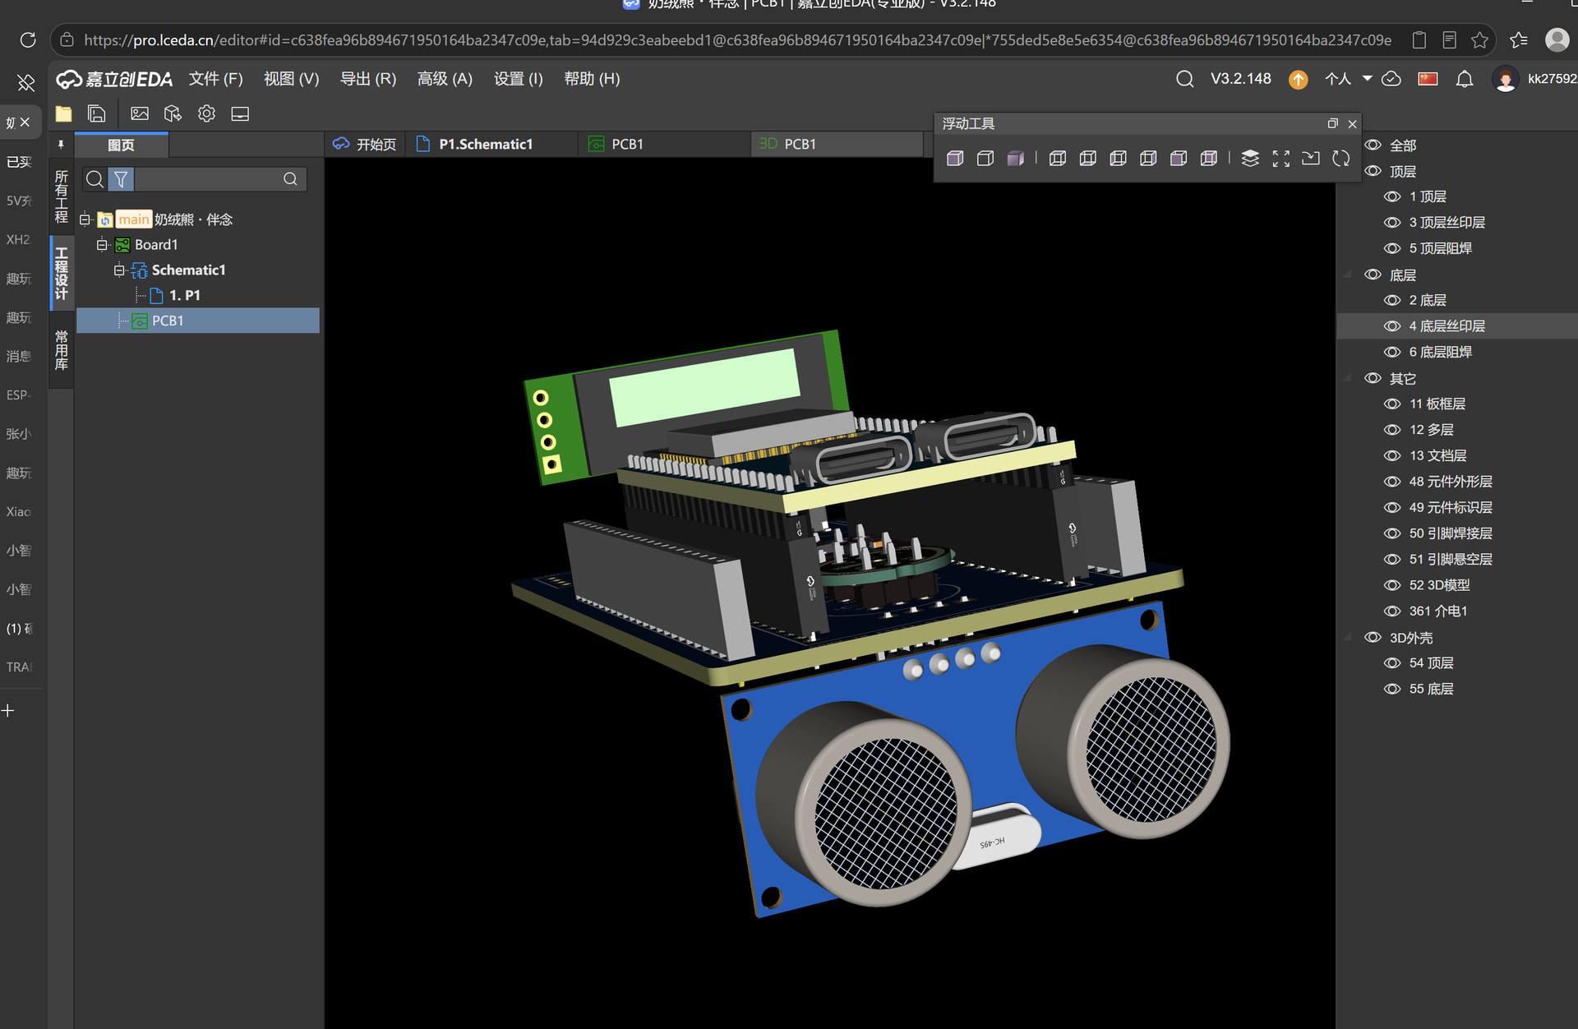Open the 高级 (A) menu

coord(445,79)
